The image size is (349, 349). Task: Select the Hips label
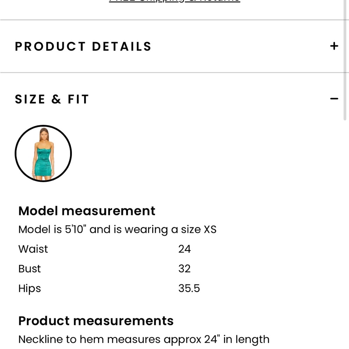pyautogui.click(x=29, y=288)
